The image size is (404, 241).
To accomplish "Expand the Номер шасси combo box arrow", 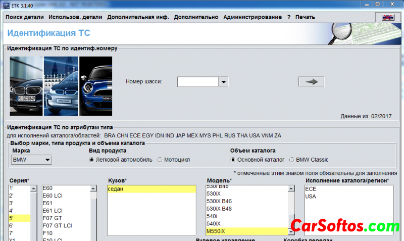I will click(223, 82).
